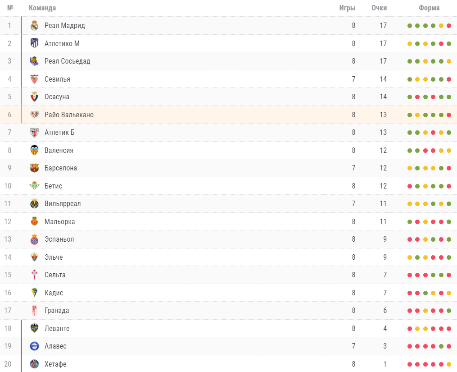Click the Betis green crest
This screenshot has height=372, width=457.
(34, 186)
